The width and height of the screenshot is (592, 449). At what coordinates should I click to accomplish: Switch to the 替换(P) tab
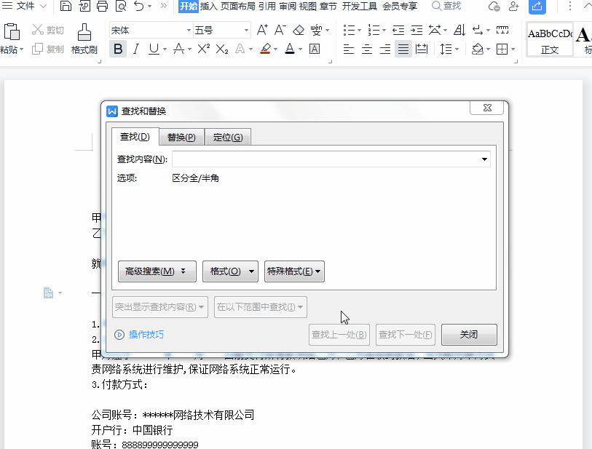181,137
